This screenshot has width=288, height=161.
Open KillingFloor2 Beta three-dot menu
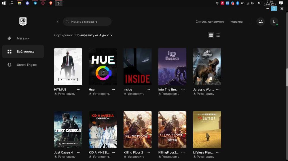[x=183, y=152]
